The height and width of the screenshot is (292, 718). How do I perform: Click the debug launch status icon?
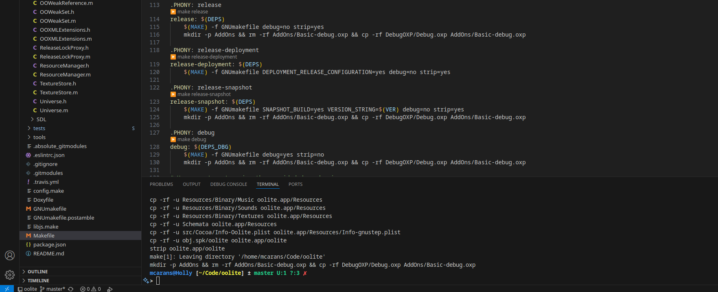coord(109,289)
